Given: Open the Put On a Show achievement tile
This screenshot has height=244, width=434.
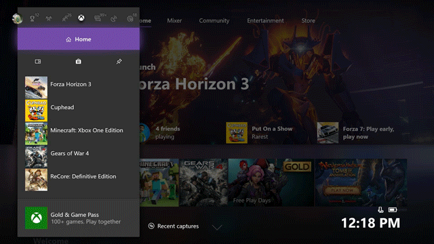Looking at the screenshot, I should [x=259, y=133].
